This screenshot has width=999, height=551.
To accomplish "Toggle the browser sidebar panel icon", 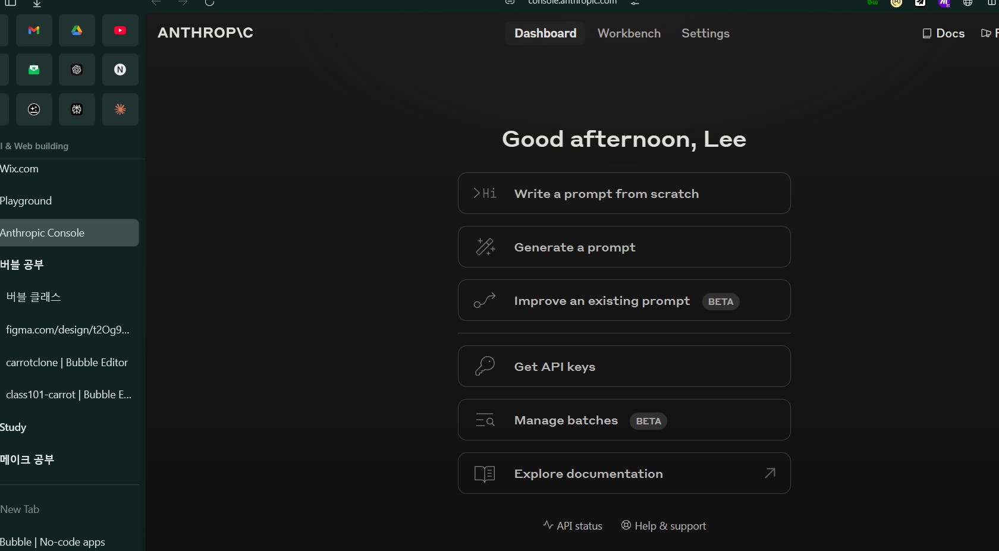I will [11, 2].
